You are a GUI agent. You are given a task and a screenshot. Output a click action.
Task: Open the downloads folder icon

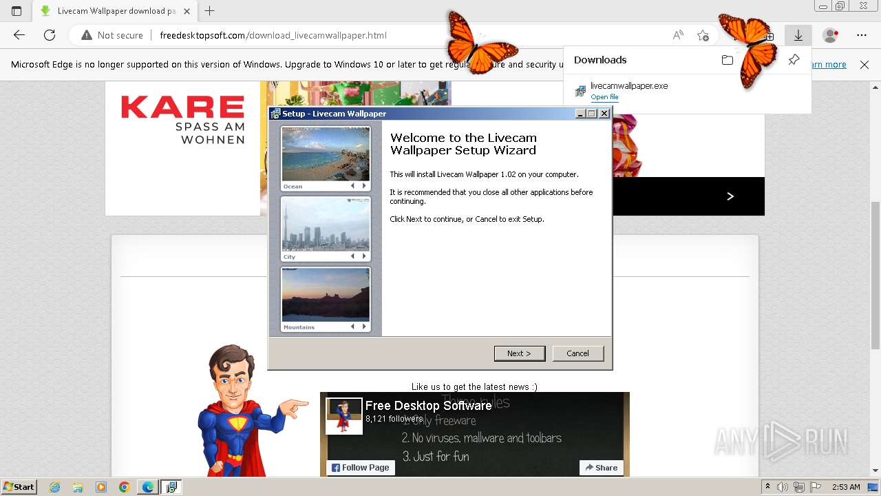click(x=728, y=60)
